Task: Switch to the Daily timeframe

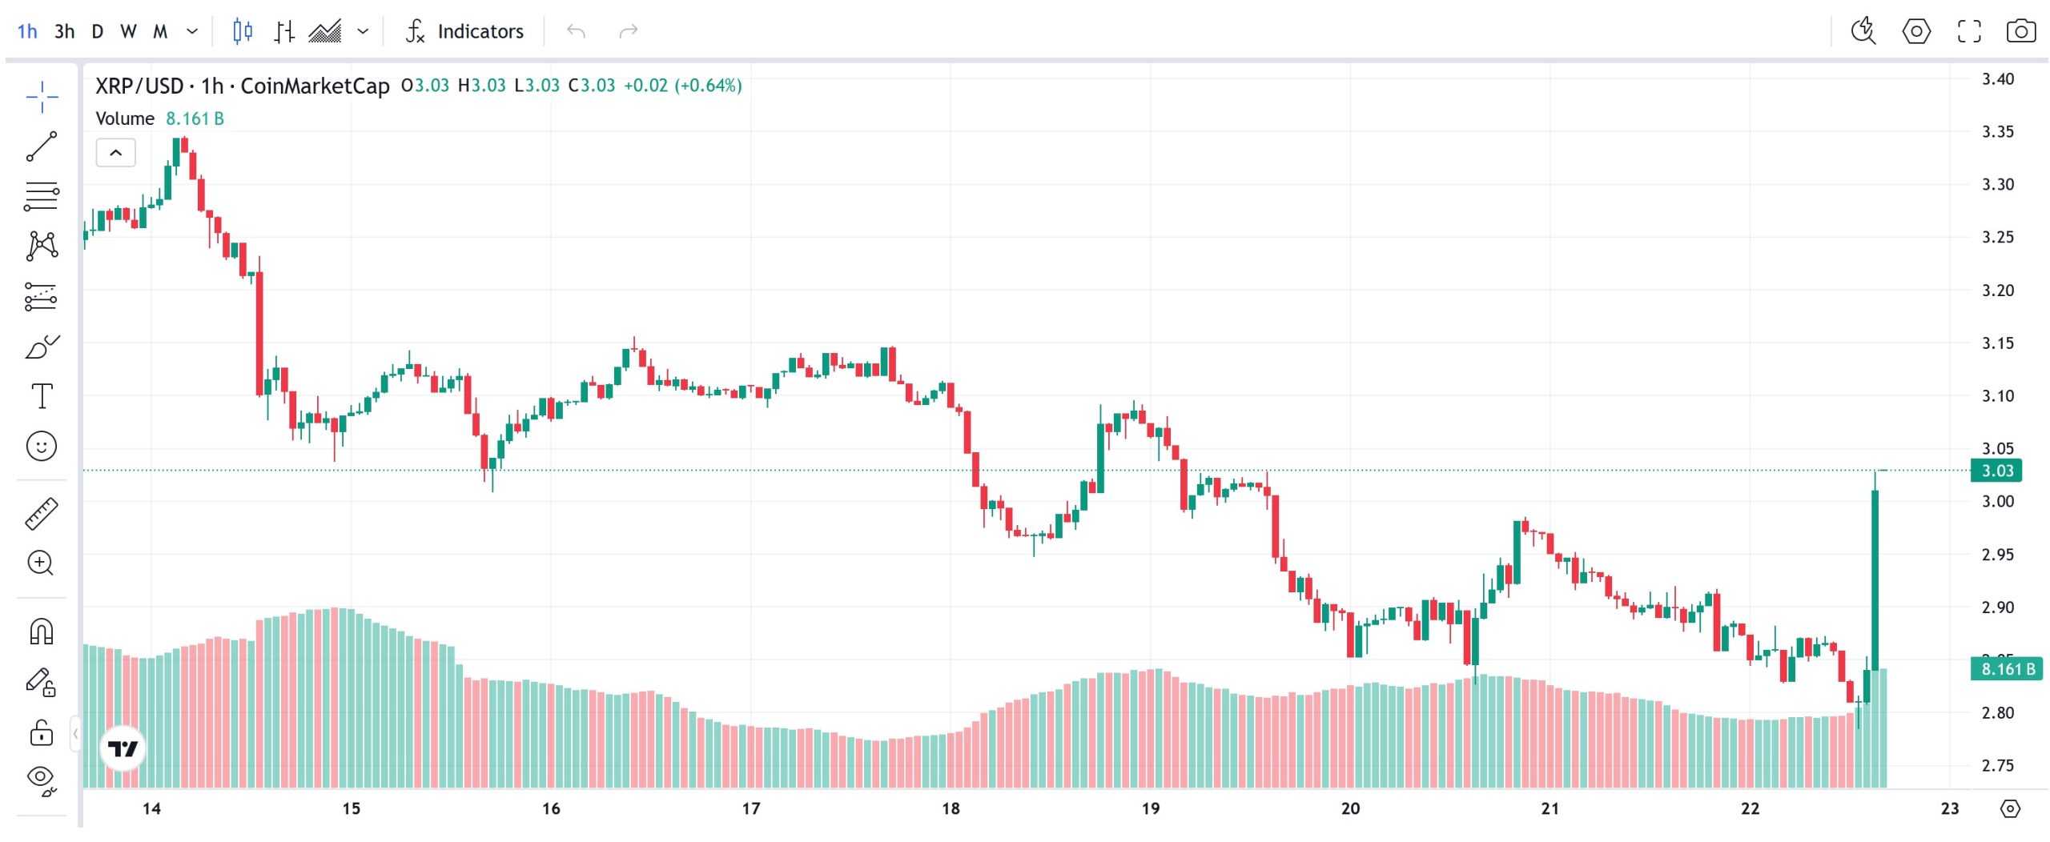Action: point(97,31)
